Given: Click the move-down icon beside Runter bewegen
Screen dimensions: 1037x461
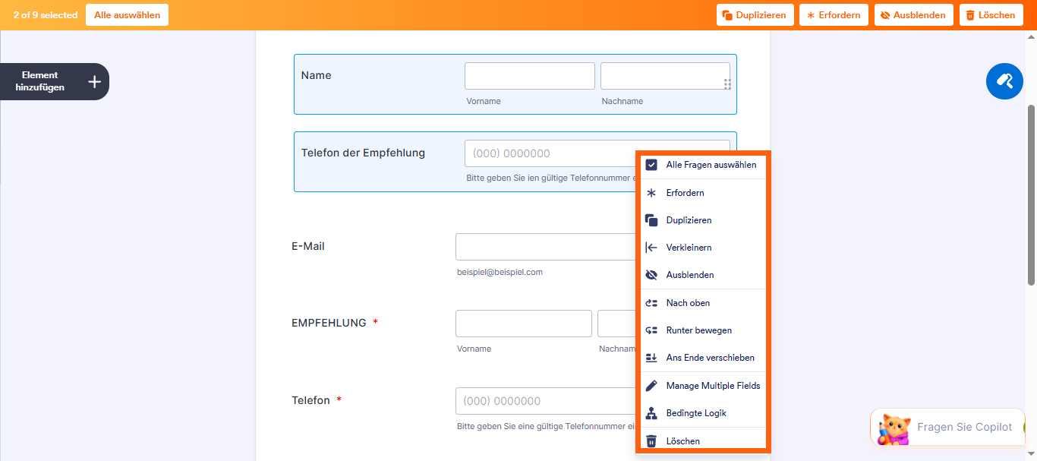Looking at the screenshot, I should pyautogui.click(x=651, y=330).
